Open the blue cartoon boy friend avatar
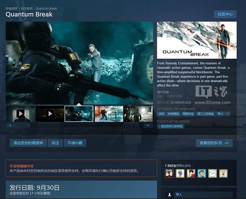This screenshot has width=246, height=199. [202, 173]
